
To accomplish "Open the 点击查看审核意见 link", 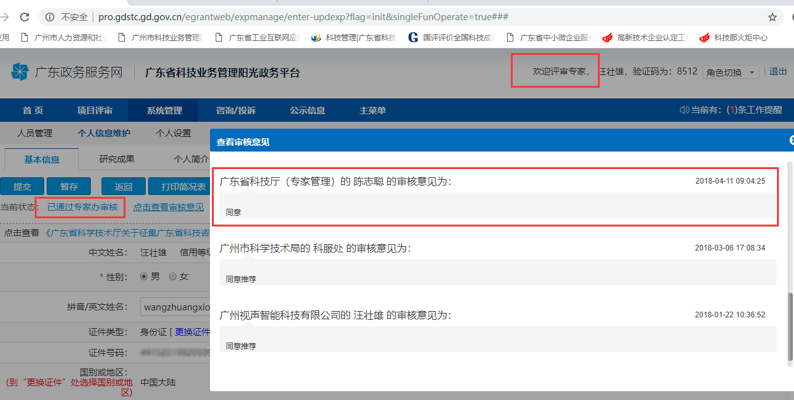I will 168,207.
